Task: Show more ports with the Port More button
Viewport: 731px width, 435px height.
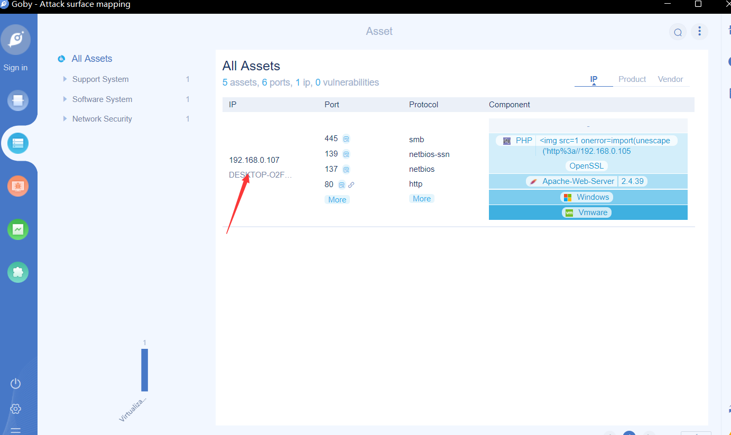Action: [337, 200]
